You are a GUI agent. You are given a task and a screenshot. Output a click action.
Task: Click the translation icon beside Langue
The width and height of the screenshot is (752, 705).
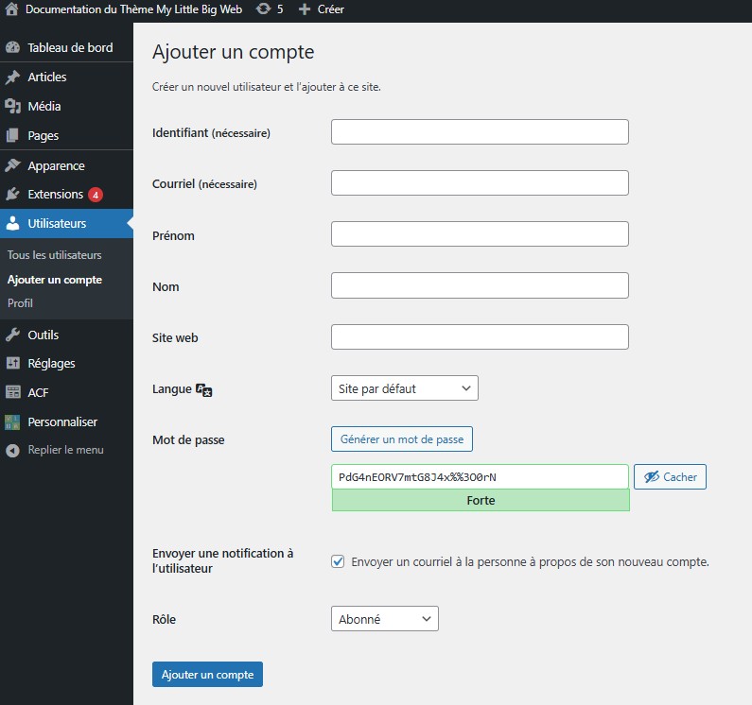[204, 389]
